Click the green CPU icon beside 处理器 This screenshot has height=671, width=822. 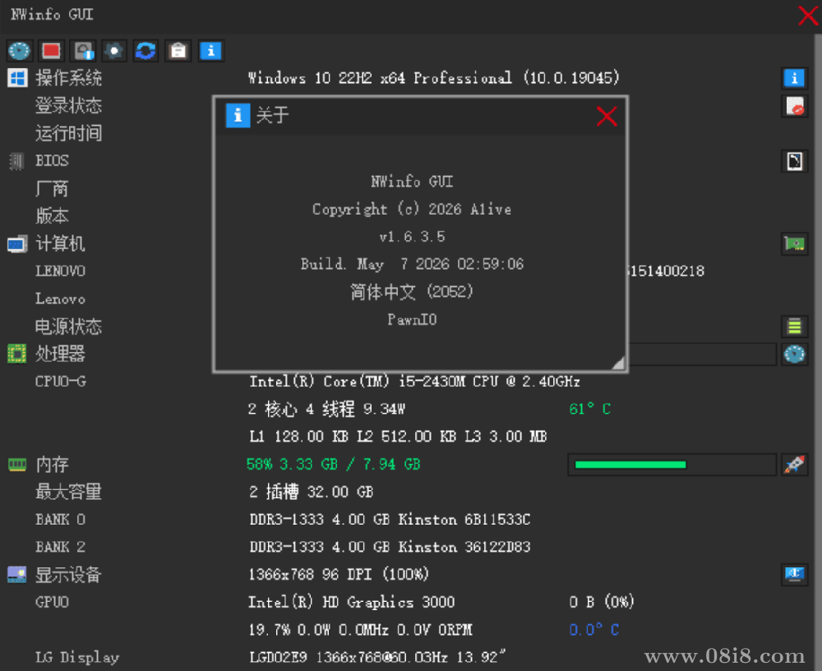16,354
